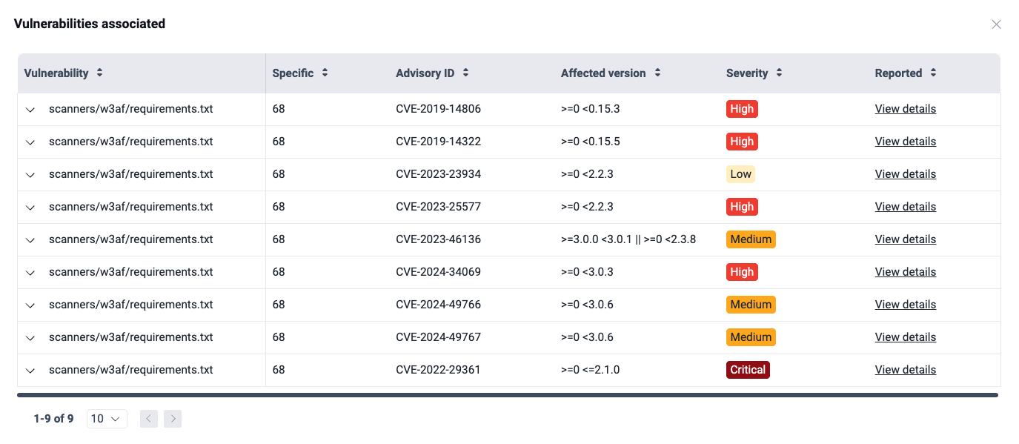This screenshot has height=444, width=1019.
Task: View details for CVE-2019-14322
Action: click(x=905, y=141)
